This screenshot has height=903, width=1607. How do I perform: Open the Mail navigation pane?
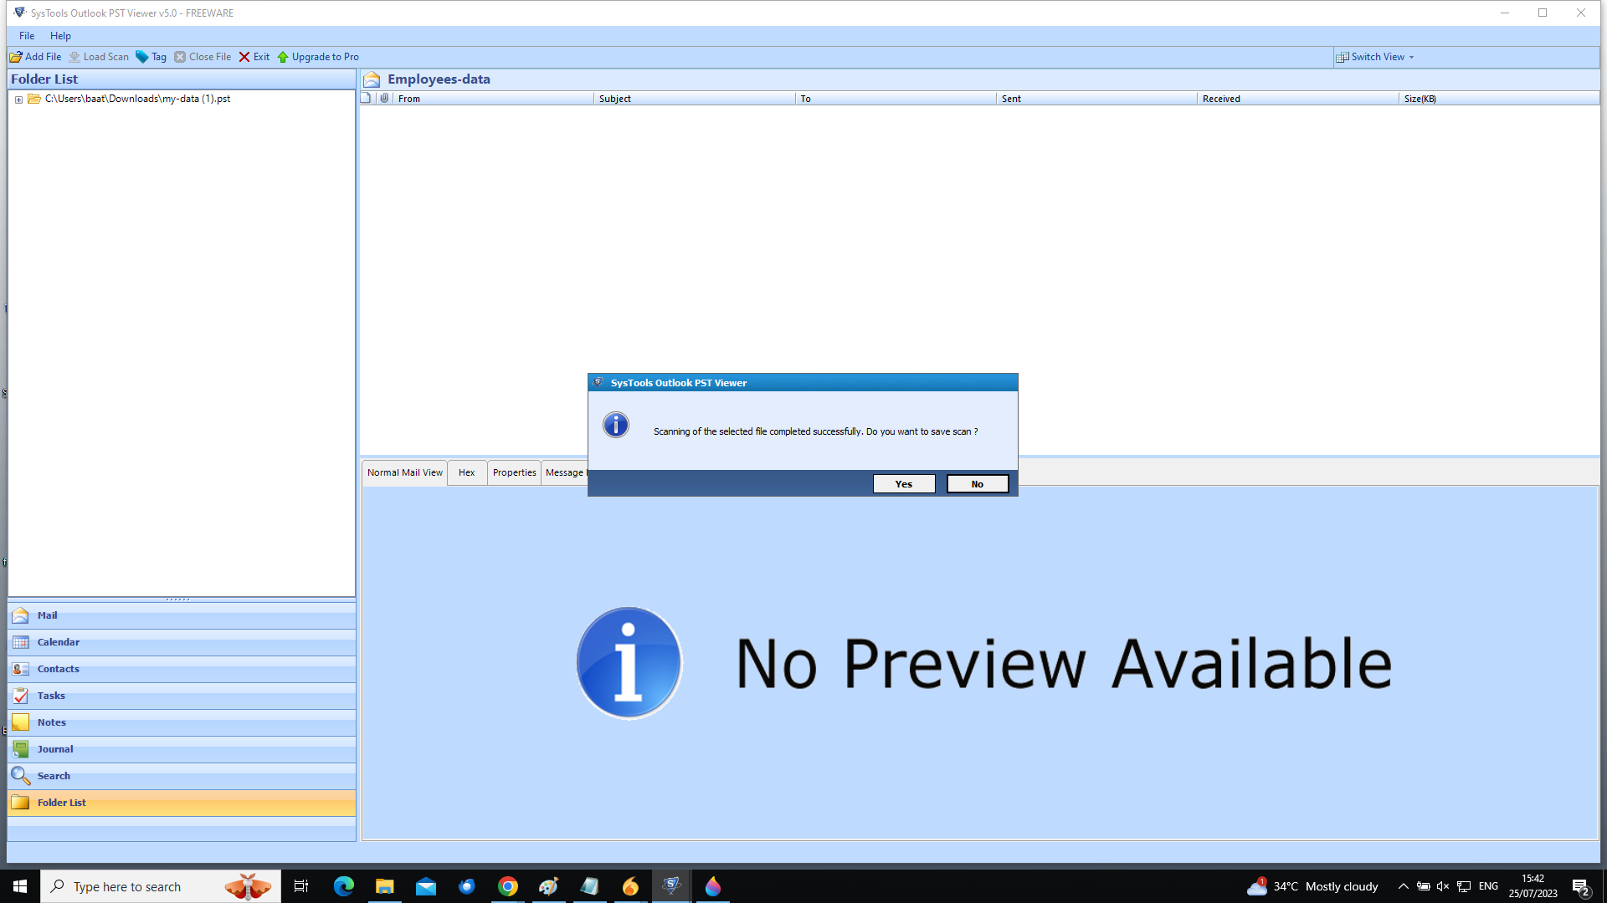click(182, 615)
